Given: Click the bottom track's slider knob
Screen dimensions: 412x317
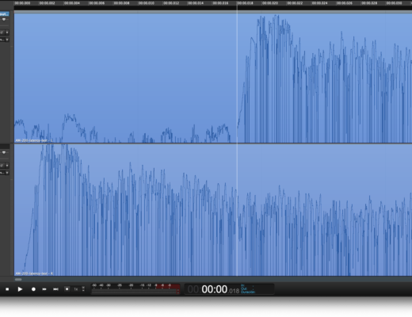Looking at the screenshot, I should [4, 153].
